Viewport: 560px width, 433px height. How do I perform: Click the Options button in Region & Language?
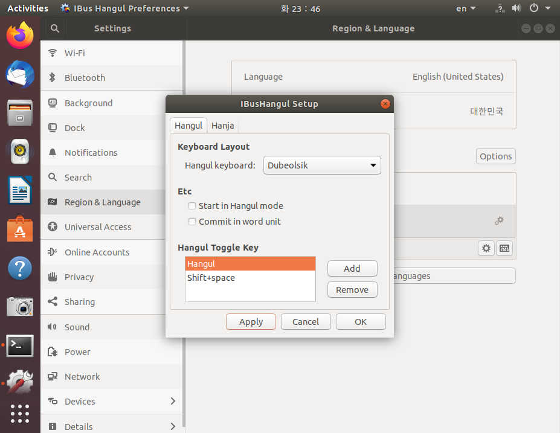point(496,156)
